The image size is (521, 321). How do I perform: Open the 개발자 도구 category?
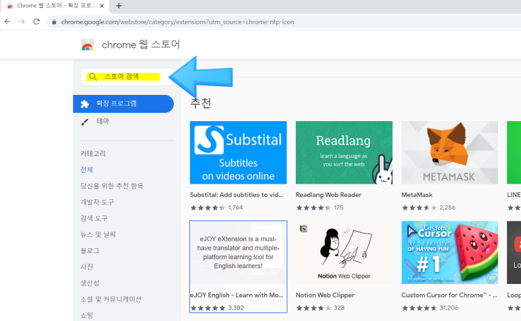97,203
